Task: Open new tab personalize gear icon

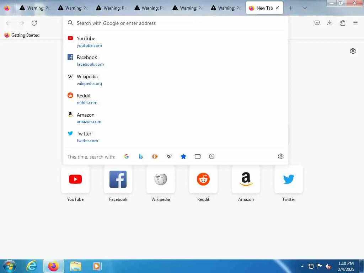Action: pyautogui.click(x=353, y=51)
